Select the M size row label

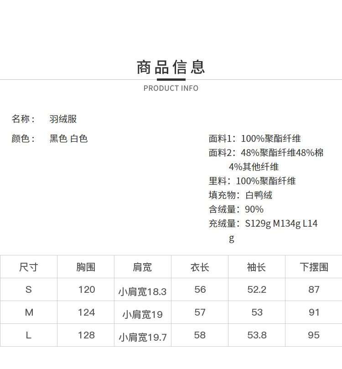point(29,312)
